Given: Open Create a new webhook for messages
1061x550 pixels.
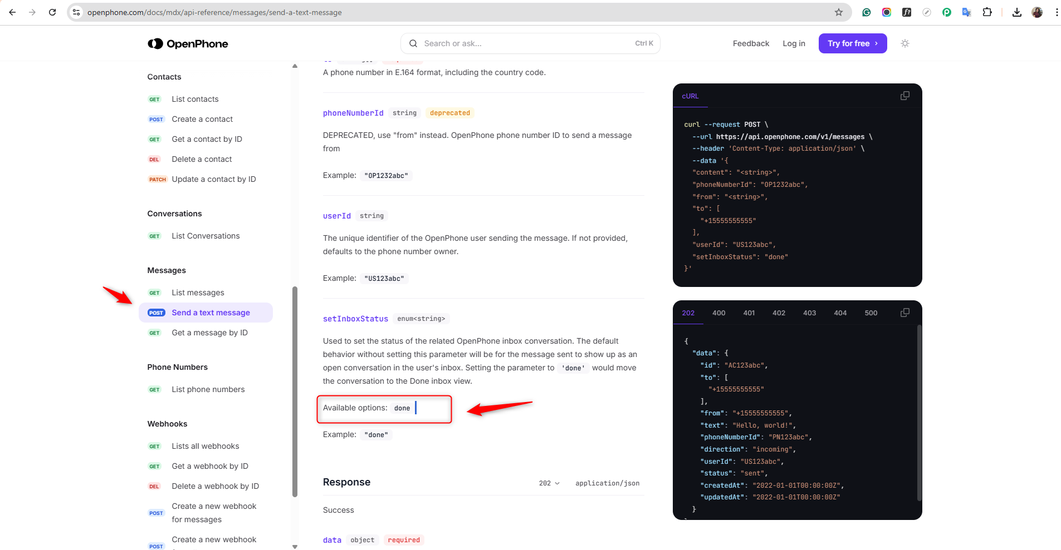Looking at the screenshot, I should pyautogui.click(x=214, y=513).
